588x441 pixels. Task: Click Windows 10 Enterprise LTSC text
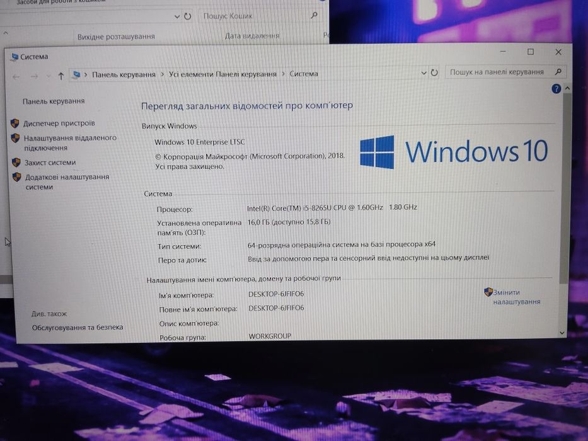200,142
